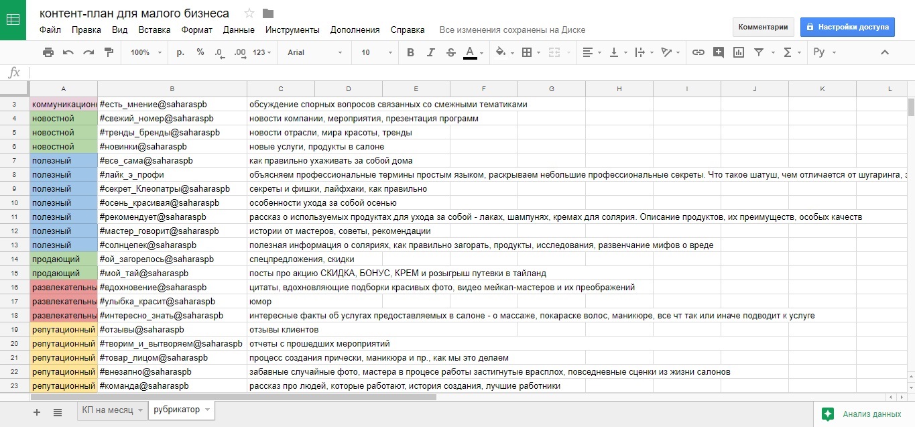Open 'рубрикатор' sheet tab dropdown arrow

click(208, 410)
